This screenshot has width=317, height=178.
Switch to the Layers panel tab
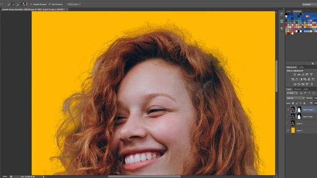pos(289,89)
